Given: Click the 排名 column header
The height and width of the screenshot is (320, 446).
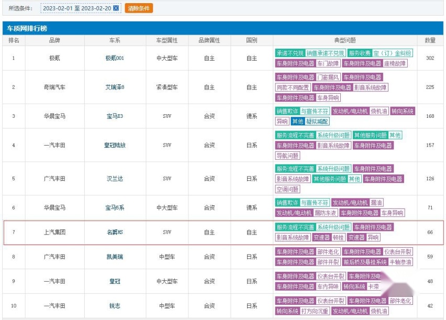Looking at the screenshot, I should [x=14, y=40].
